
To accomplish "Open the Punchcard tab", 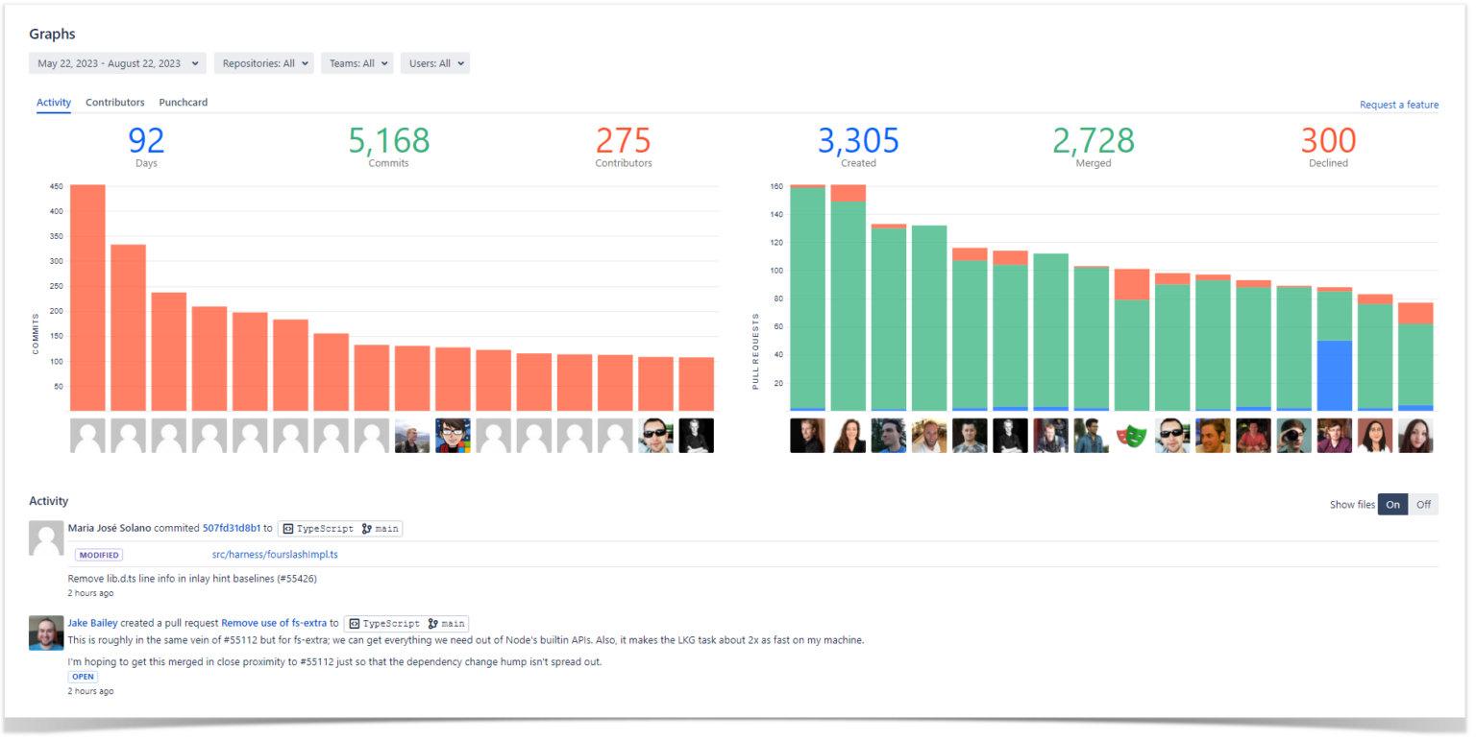I will click(183, 102).
